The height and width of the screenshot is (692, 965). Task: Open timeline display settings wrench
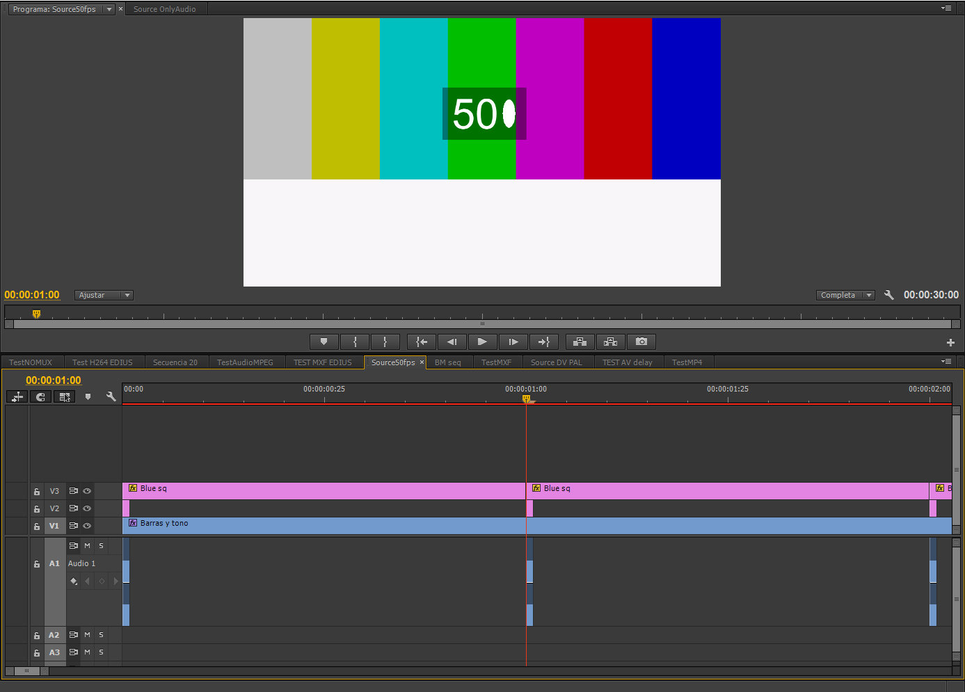tap(111, 396)
